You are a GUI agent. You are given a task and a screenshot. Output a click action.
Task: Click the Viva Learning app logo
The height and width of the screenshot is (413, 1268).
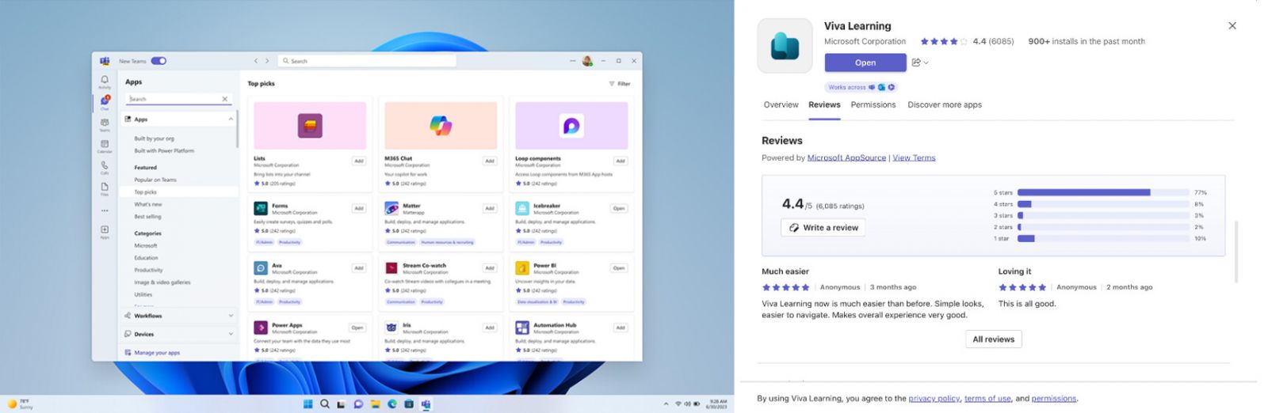point(785,46)
